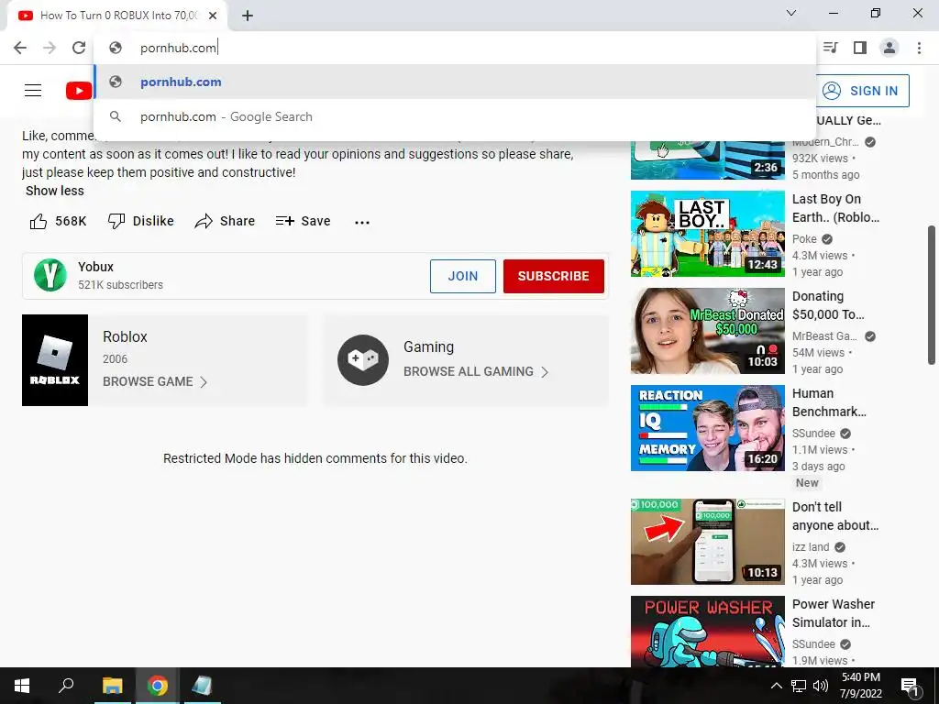Select the highlighted URL suggestion
939x704 pixels.
(x=455, y=82)
